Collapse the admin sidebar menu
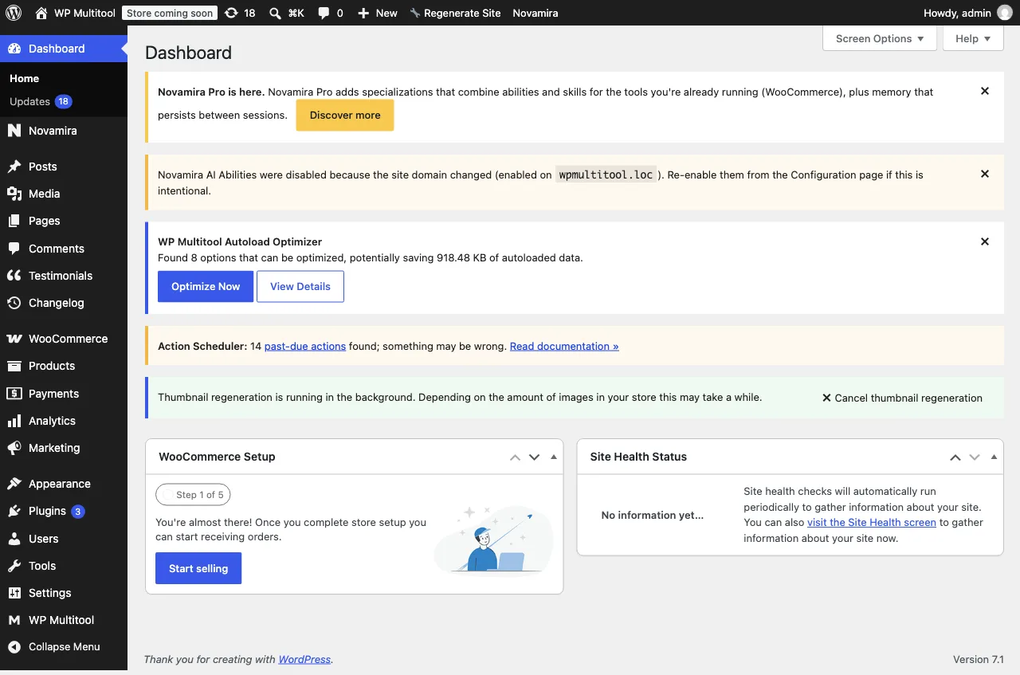This screenshot has height=675, width=1020. pyautogui.click(x=64, y=647)
